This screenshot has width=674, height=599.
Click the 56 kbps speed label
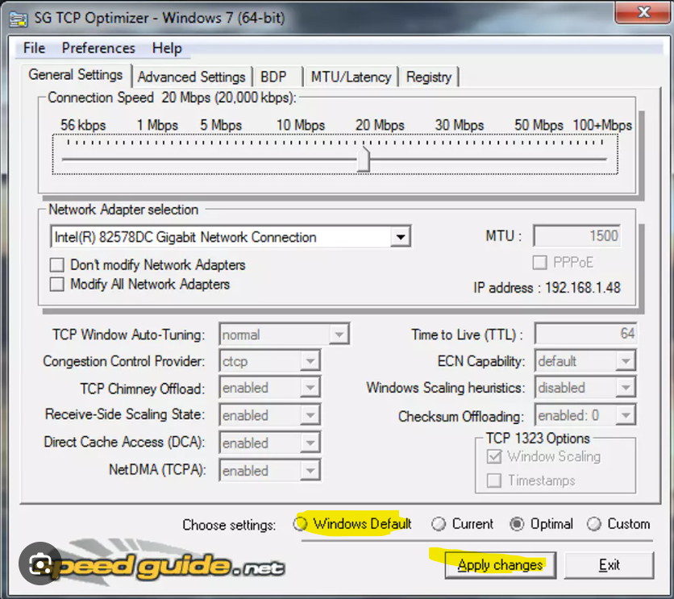pyautogui.click(x=83, y=125)
